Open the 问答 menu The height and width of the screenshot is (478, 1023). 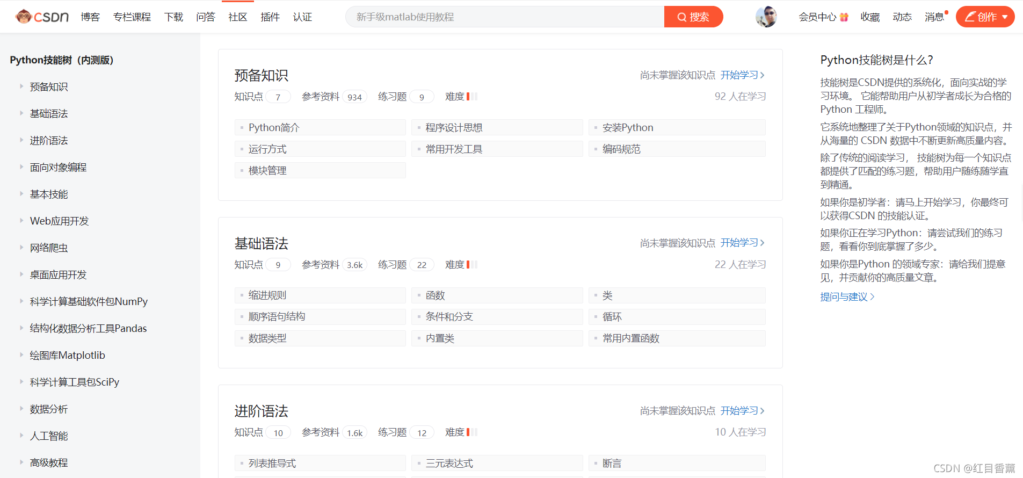pos(206,17)
